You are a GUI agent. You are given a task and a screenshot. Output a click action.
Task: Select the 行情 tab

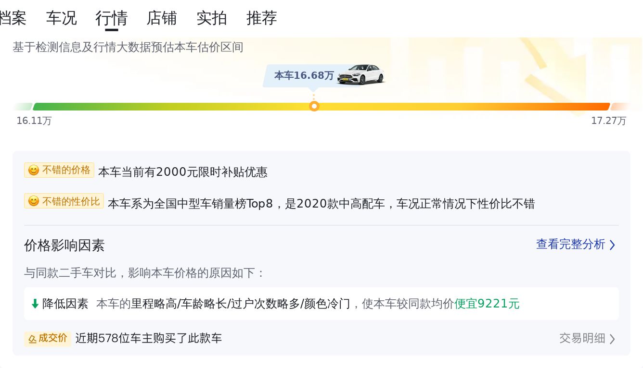click(112, 18)
